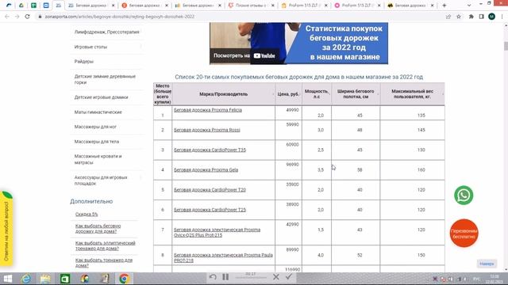Open the Chrome side panel icon
The height and width of the screenshot is (285, 508).
[x=482, y=17]
